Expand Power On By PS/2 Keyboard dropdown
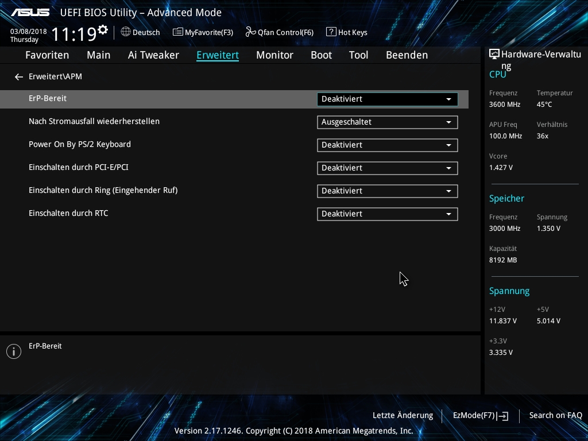588x441 pixels. [388, 145]
